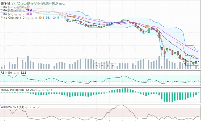
Task: Toggle visibility eye of RSI (10)
Action: [x=14, y=73]
